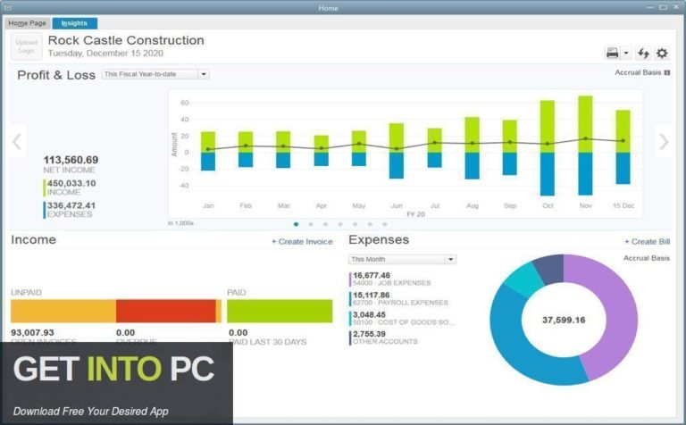
Task: Click the August net income line point
Action: [x=472, y=143]
